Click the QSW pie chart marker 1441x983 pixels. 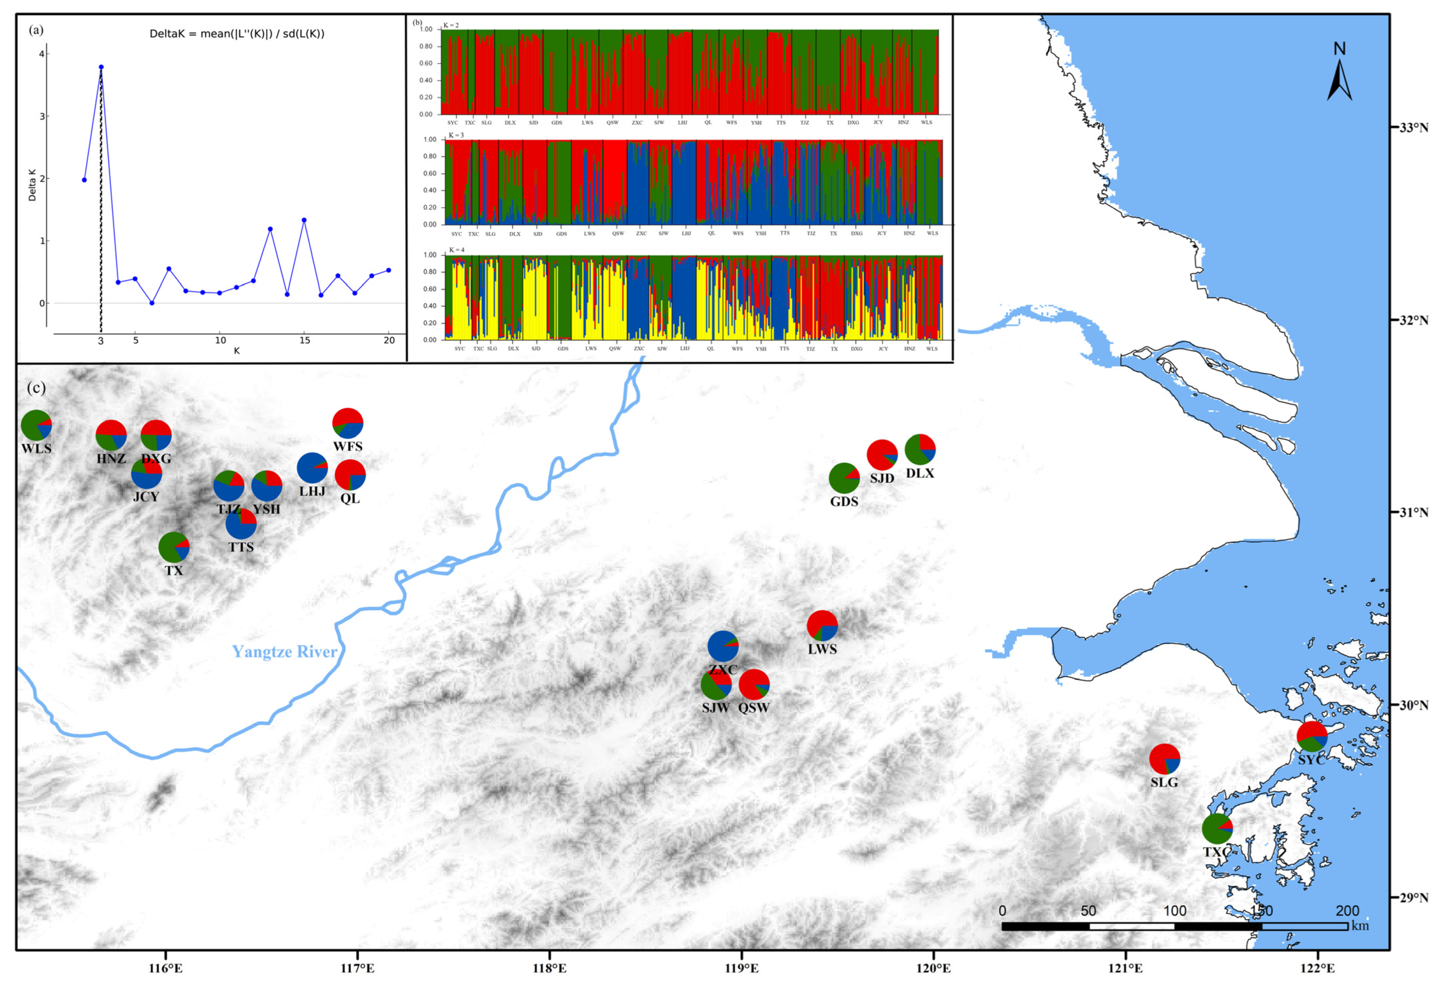[754, 685]
